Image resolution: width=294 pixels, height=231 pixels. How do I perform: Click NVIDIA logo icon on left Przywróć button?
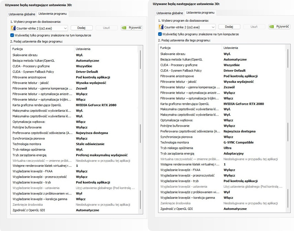(124, 28)
